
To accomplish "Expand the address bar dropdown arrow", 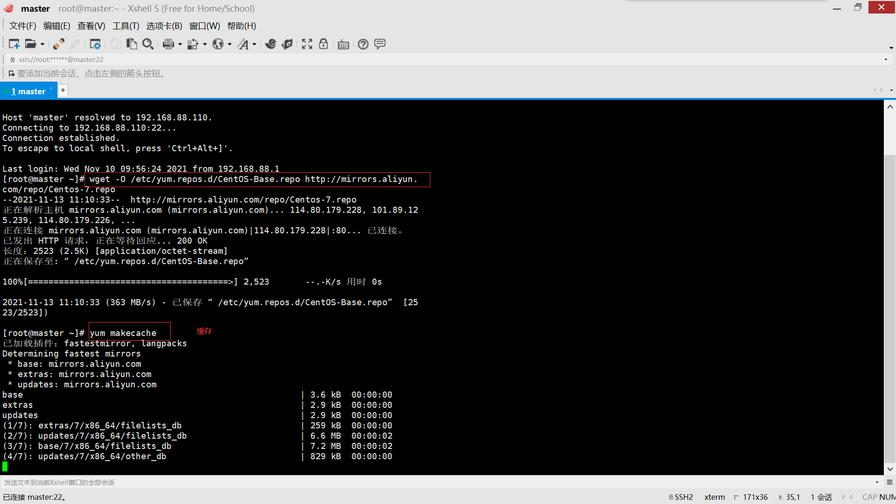I will 886,59.
